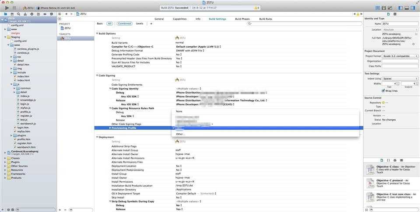Screen dimensions: 420x212
Task: Open the Indent Using dropdown
Action: pos(400,79)
